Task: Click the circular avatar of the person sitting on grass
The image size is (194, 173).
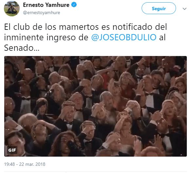Action: 12,9
